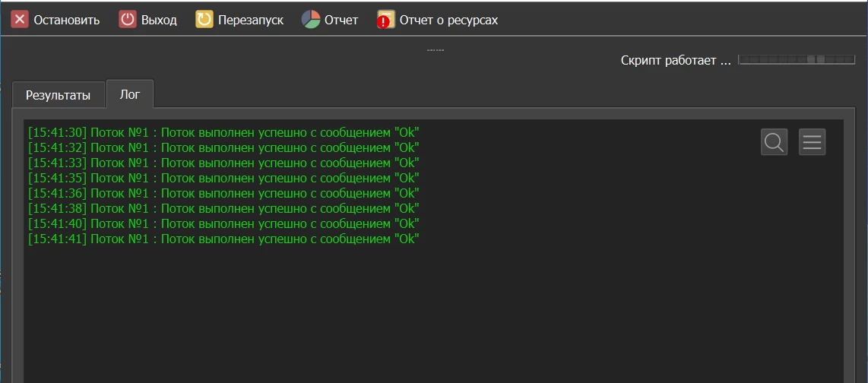Viewport: 868px width, 383px height.
Task: Select the 15:41:41 log entry line
Action: tap(223, 239)
